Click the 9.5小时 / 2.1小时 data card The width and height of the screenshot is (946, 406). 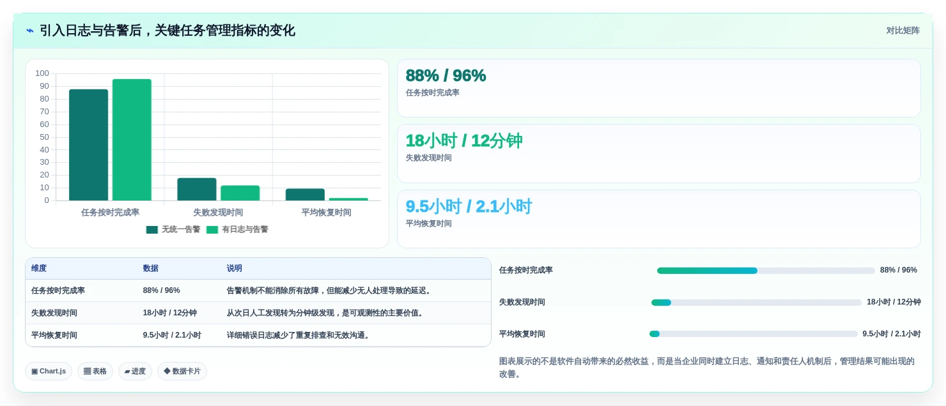coord(659,219)
